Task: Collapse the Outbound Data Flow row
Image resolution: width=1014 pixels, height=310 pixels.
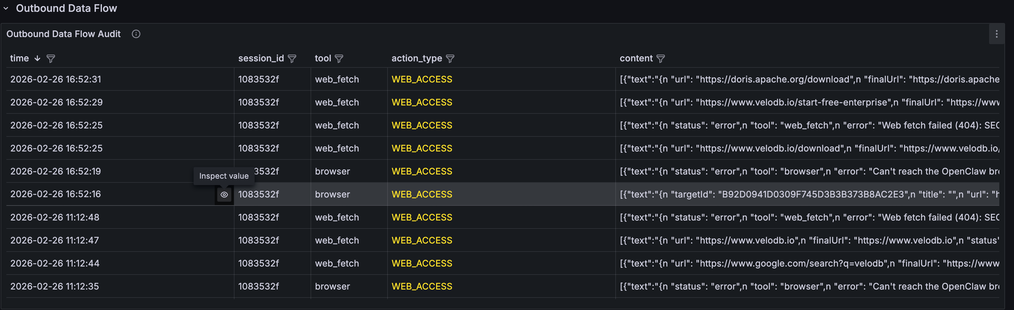Action: click(x=6, y=8)
